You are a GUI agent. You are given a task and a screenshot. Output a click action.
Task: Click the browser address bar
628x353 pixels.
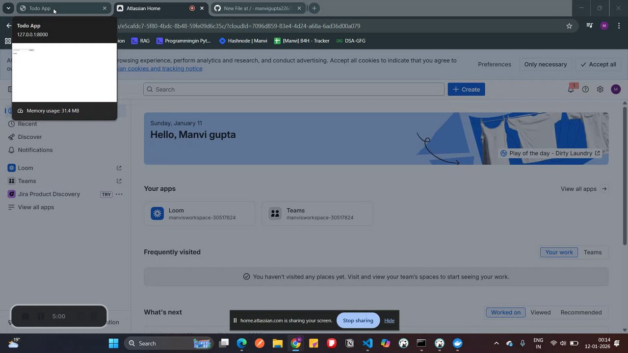339,26
